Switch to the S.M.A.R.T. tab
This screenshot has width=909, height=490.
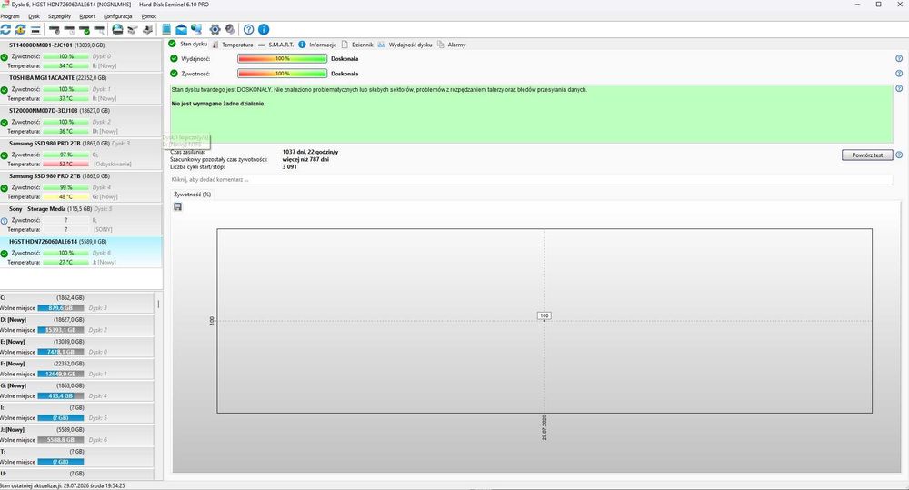click(276, 45)
